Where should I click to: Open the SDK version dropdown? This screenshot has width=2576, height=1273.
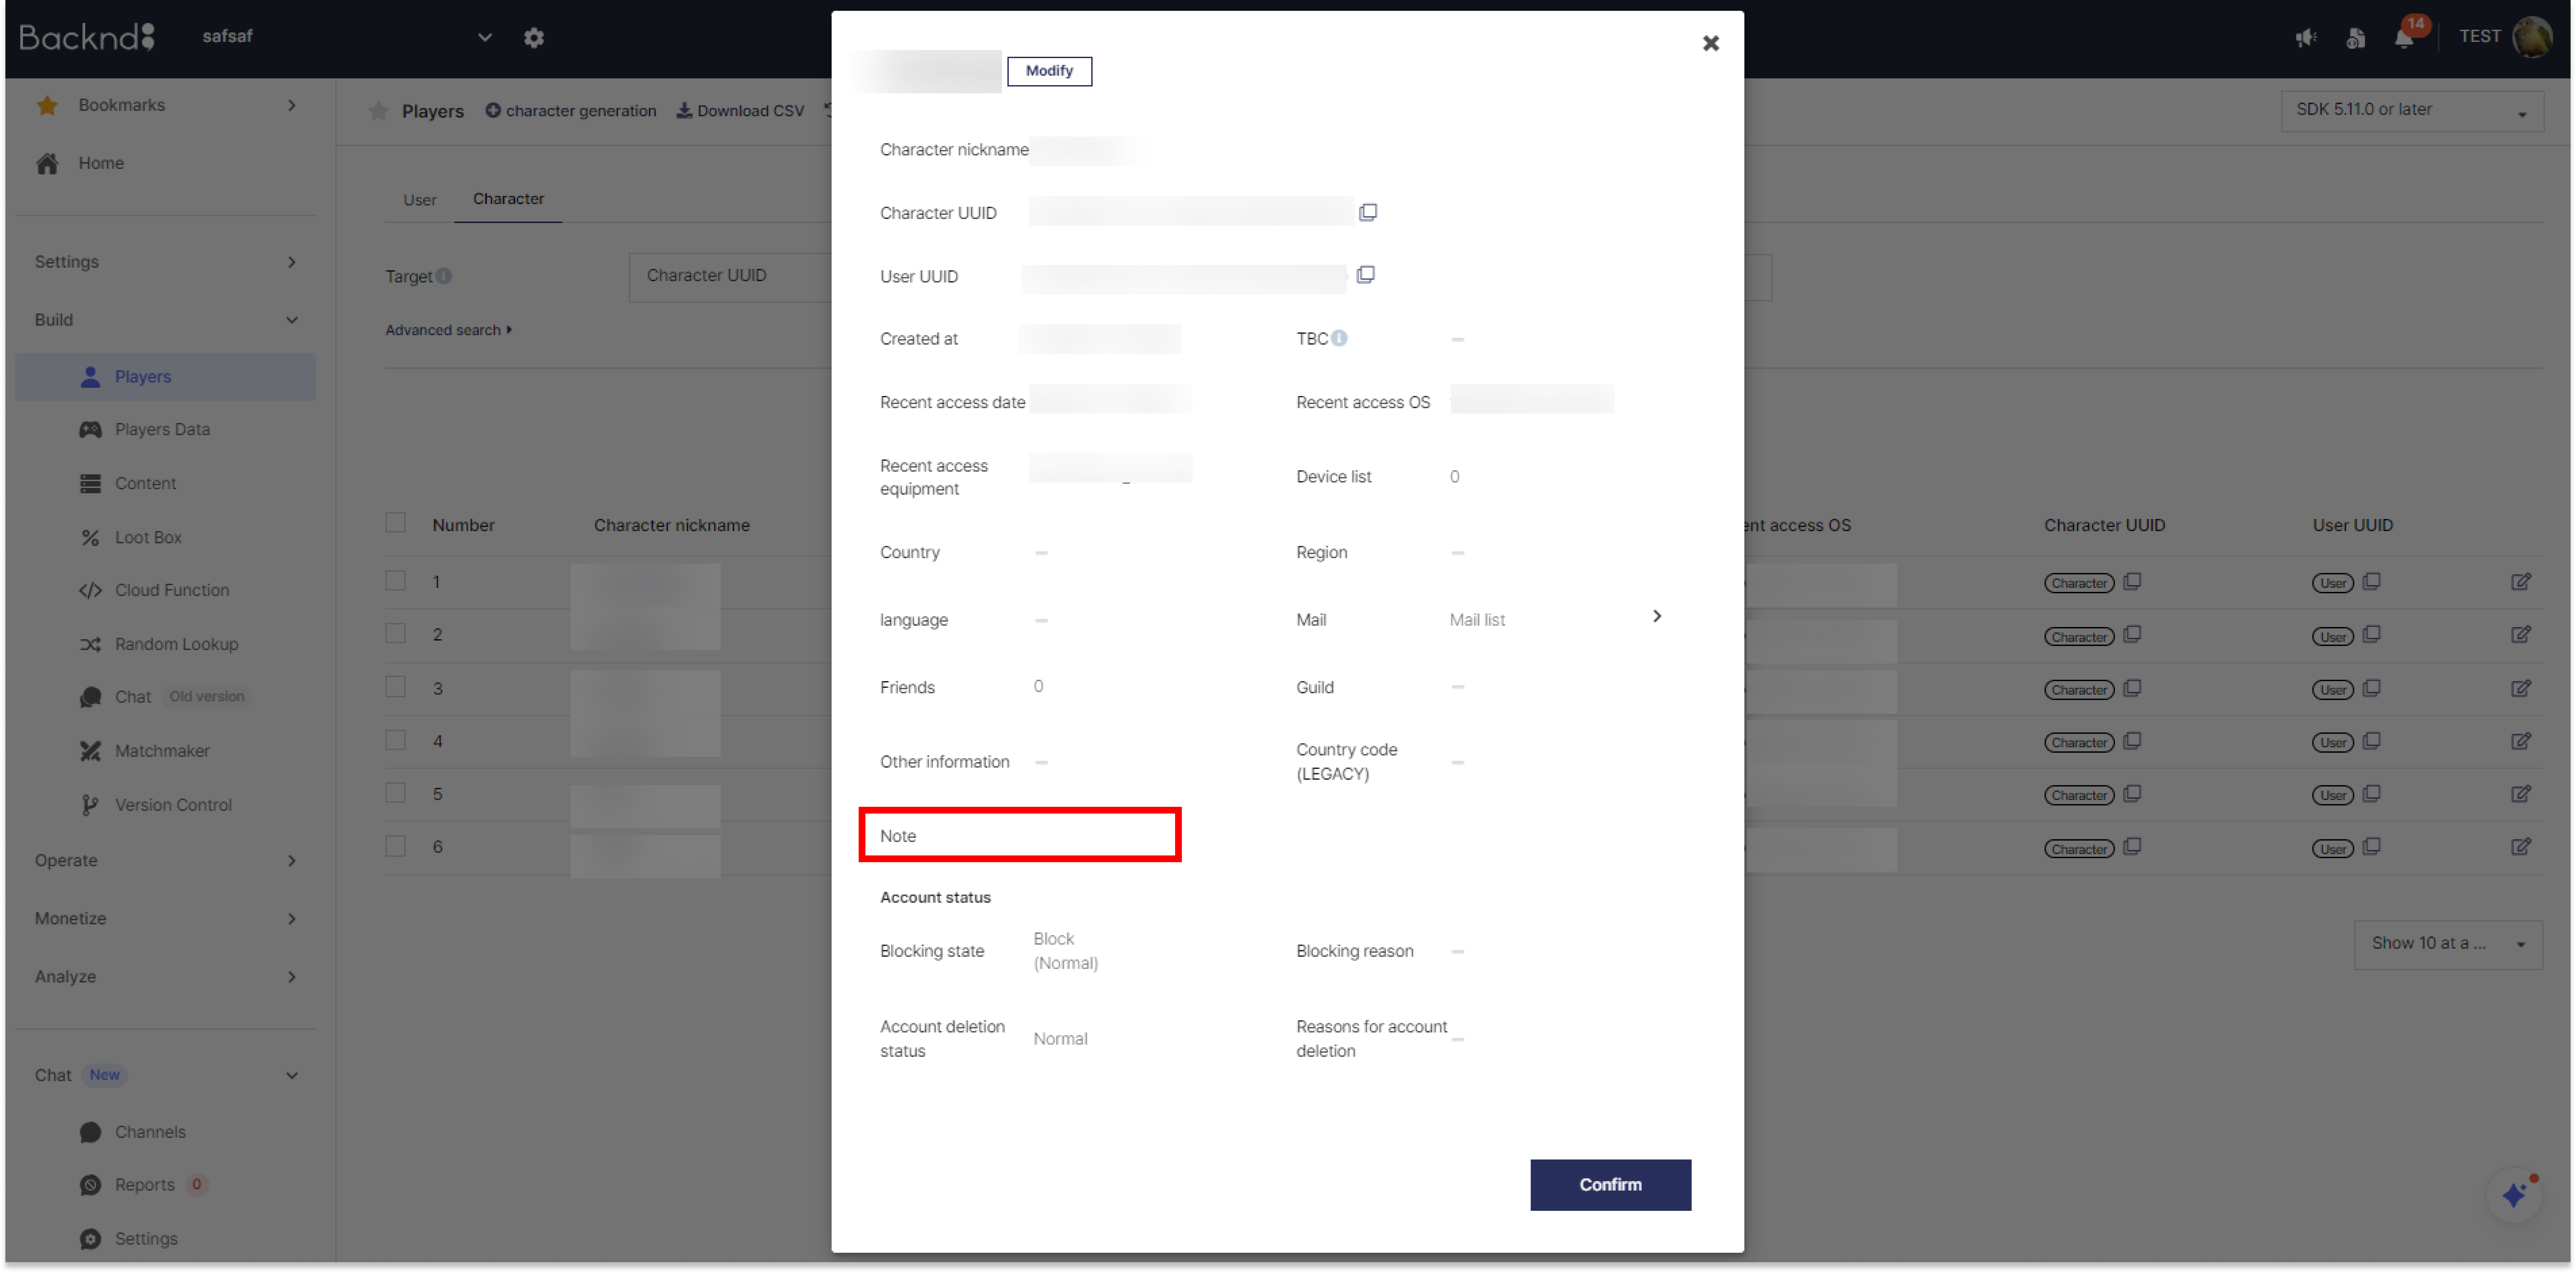[2412, 111]
